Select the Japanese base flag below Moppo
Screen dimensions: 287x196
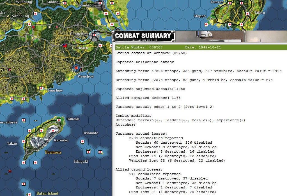[x=206, y=24]
